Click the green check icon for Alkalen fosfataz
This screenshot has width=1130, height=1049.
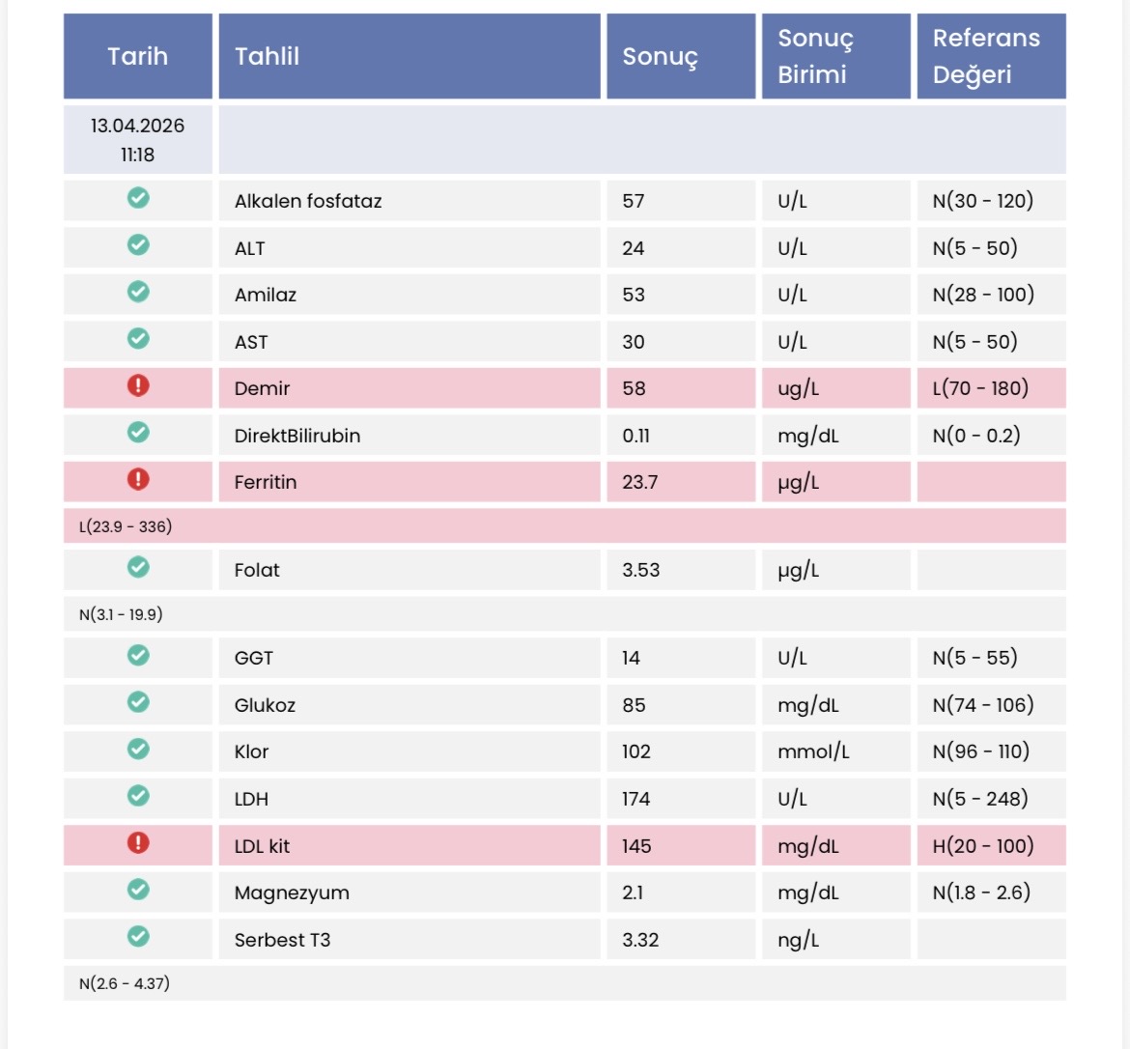pos(138,198)
